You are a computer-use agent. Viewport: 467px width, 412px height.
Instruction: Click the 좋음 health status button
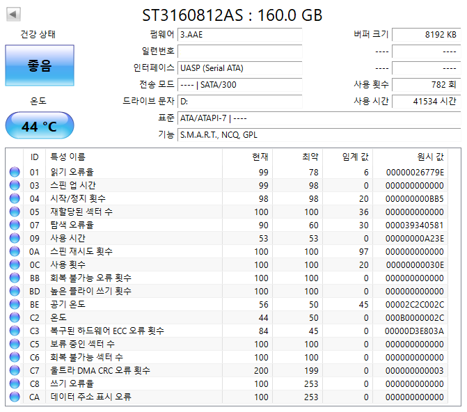40,65
